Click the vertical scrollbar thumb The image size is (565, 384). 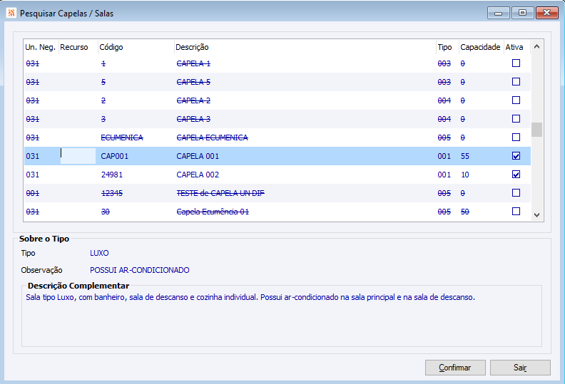coord(536,130)
